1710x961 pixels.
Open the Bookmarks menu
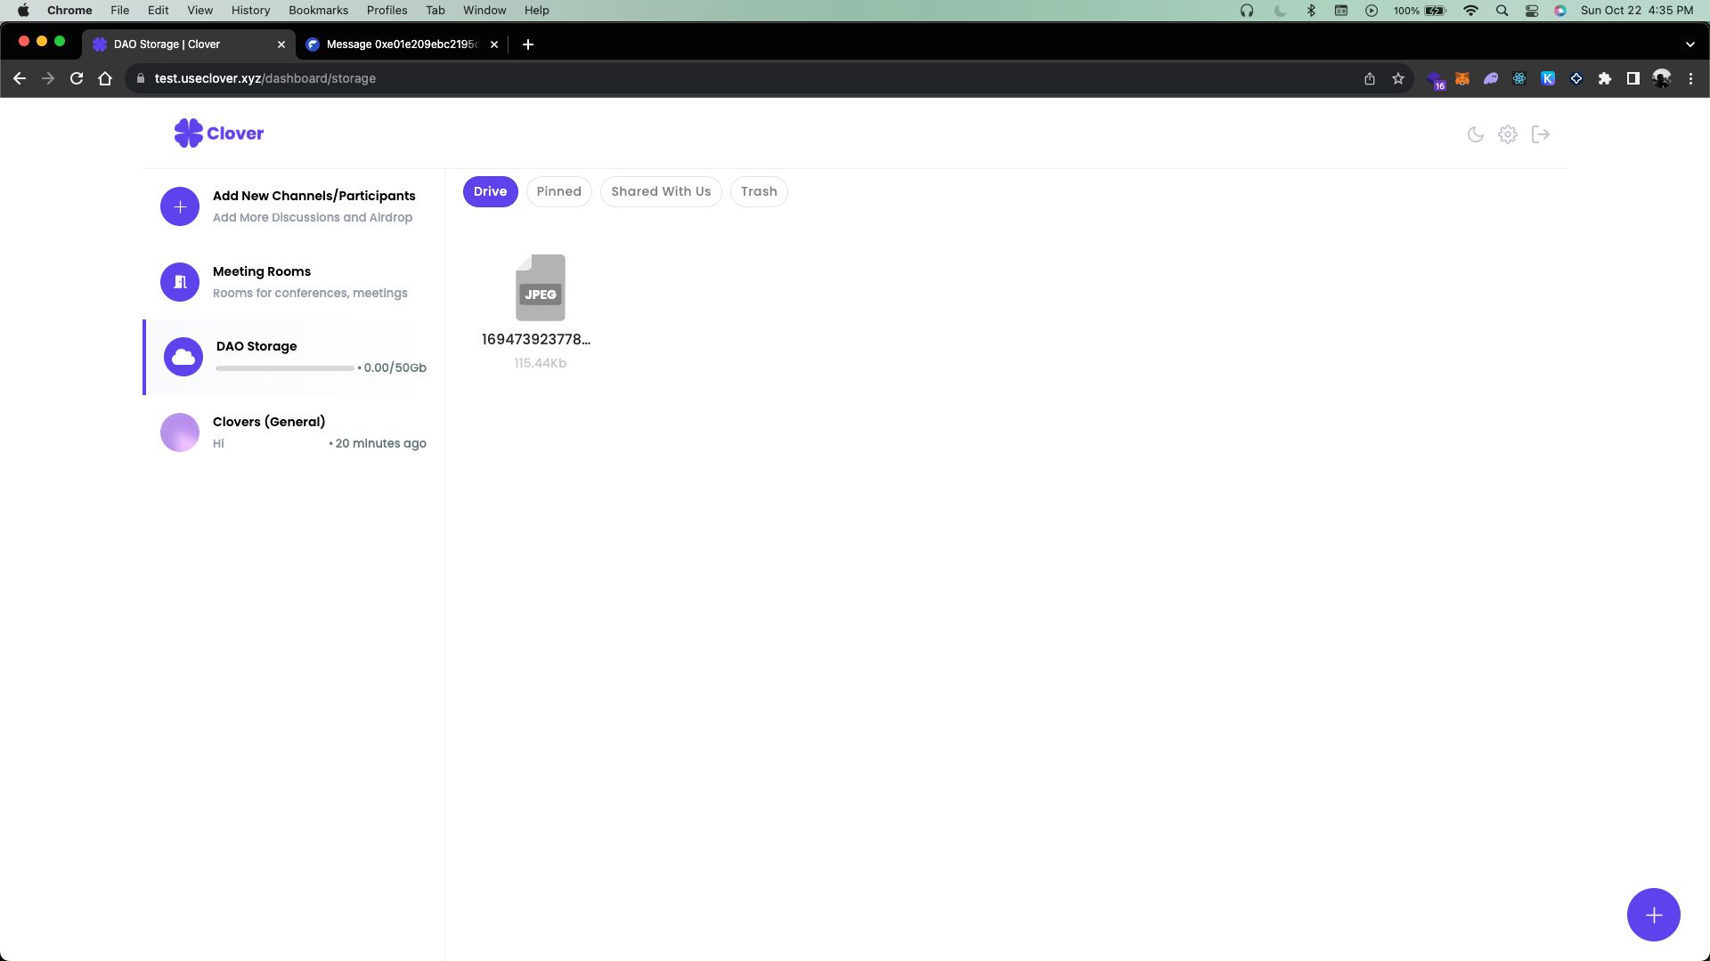click(318, 10)
